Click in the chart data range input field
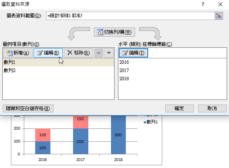 (x=130, y=16)
